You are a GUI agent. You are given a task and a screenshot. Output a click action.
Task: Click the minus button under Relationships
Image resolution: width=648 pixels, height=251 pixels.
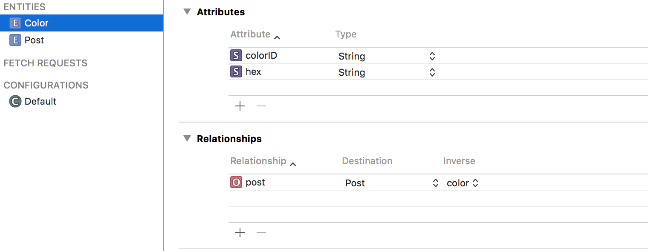click(261, 233)
